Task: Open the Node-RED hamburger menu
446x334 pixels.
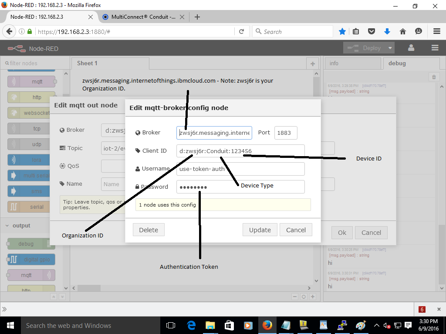Action: 434,48
